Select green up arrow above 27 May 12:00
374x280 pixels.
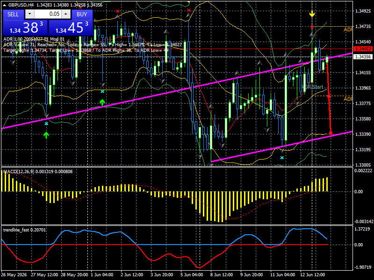tap(46, 135)
